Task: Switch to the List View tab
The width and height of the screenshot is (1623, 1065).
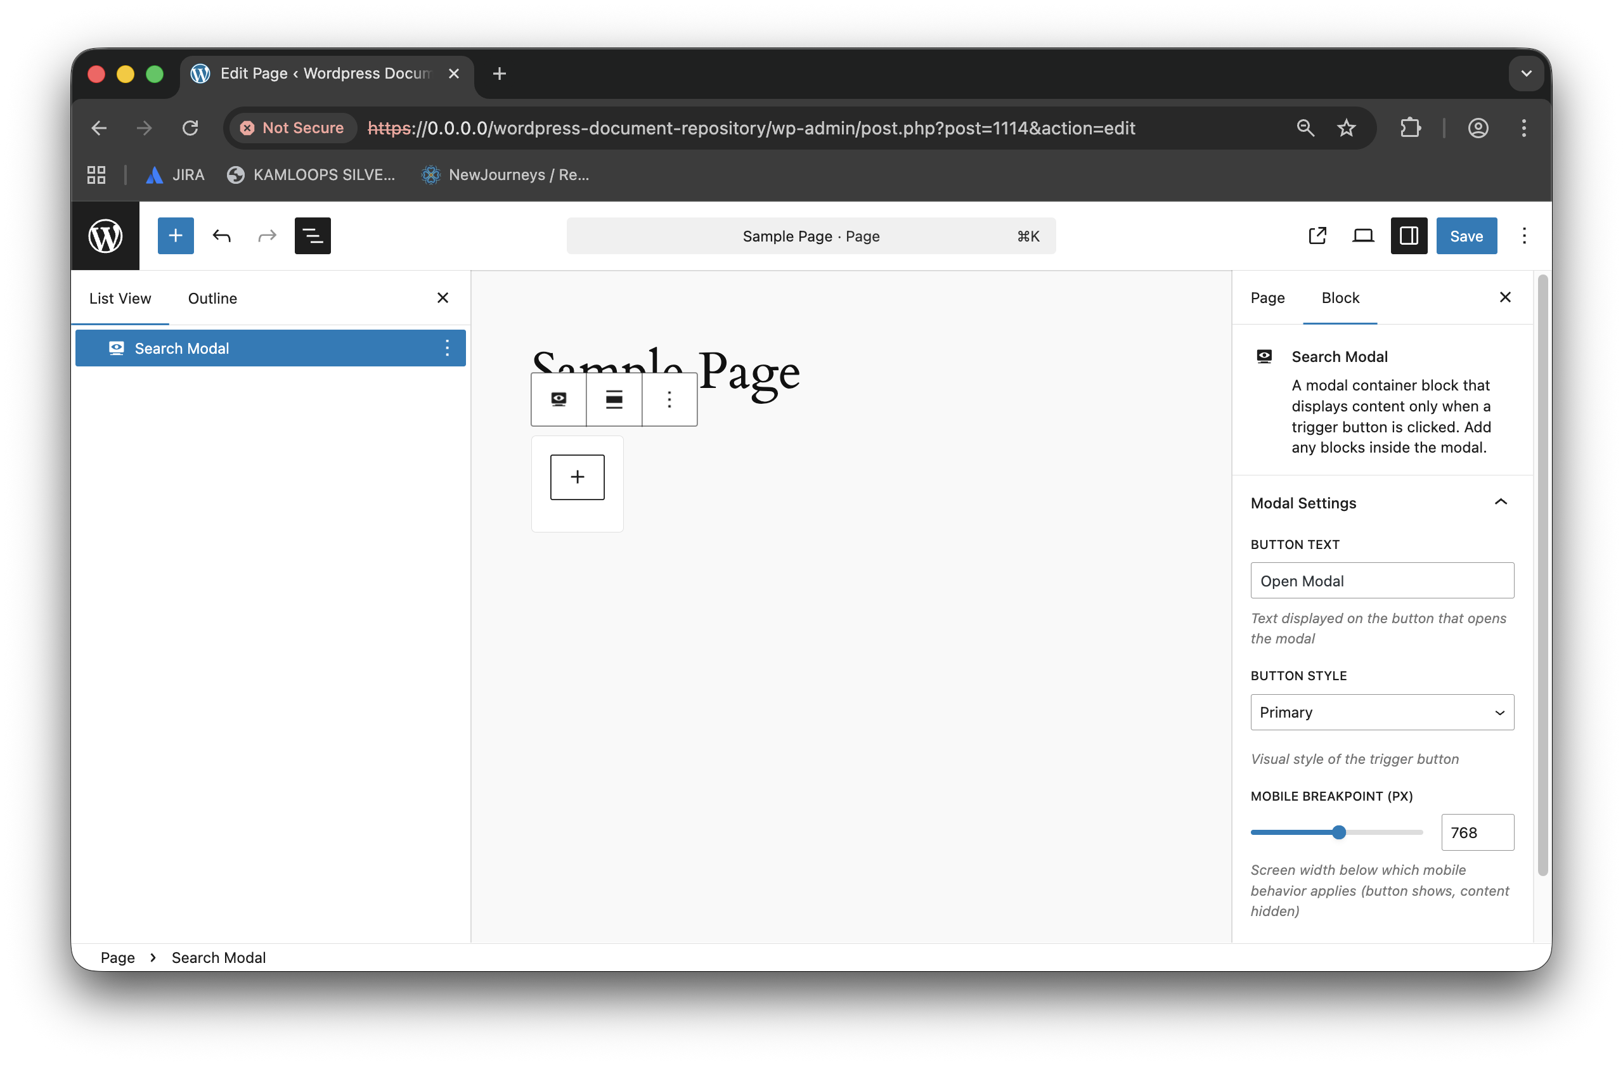Action: pyautogui.click(x=120, y=298)
